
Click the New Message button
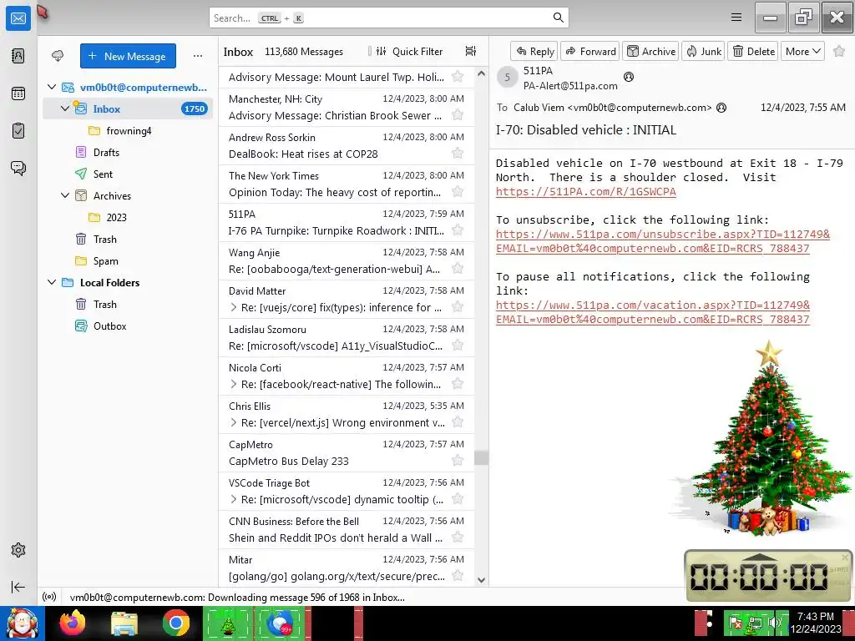coord(128,56)
